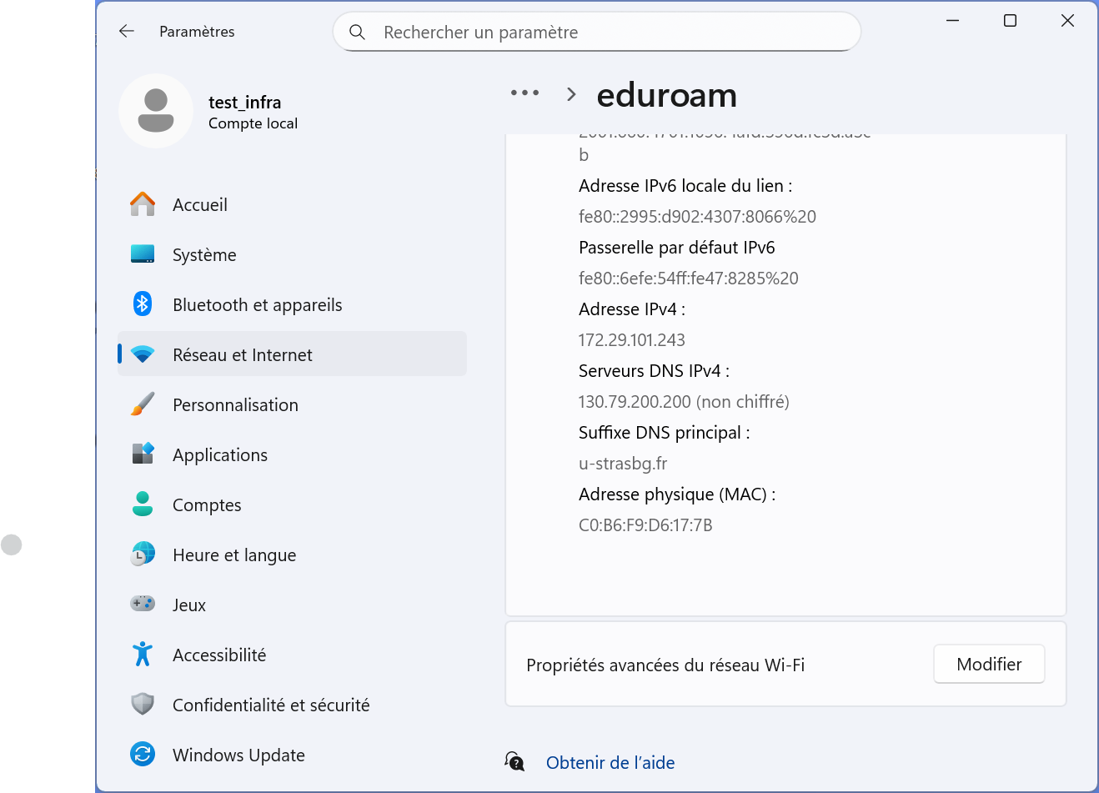Expand the breadcrumb ellipsis menu
The width and height of the screenshot is (1099, 793).
pos(524,93)
